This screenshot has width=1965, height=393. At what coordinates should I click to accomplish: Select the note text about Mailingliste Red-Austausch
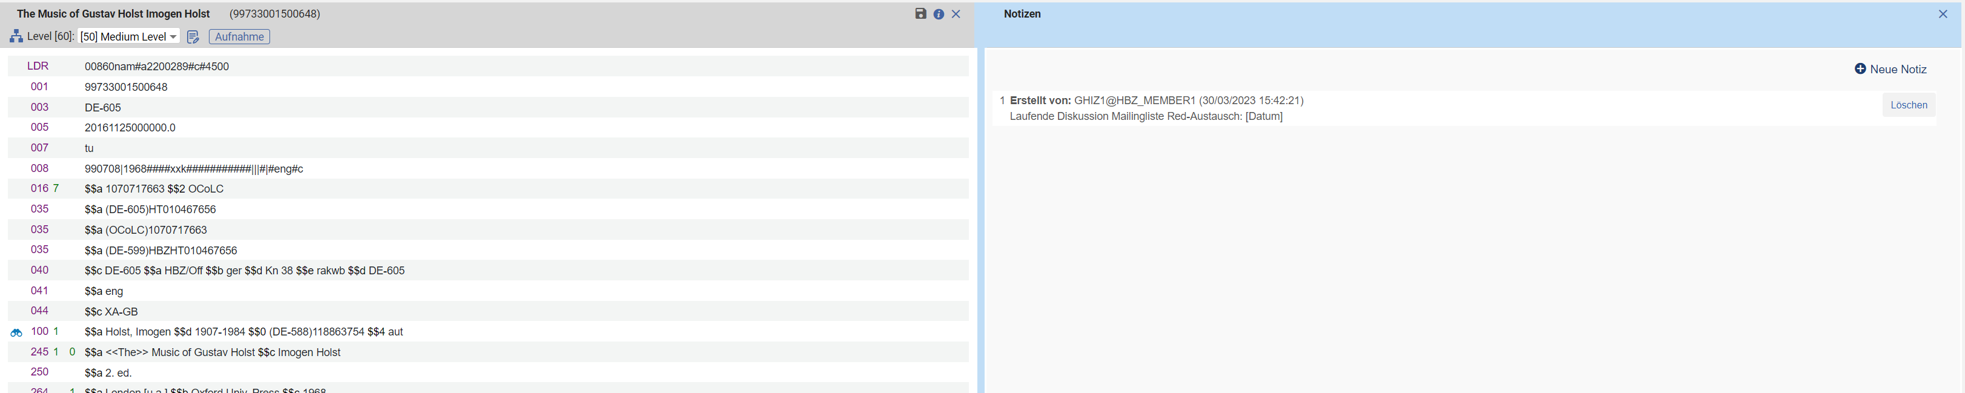pos(1145,117)
